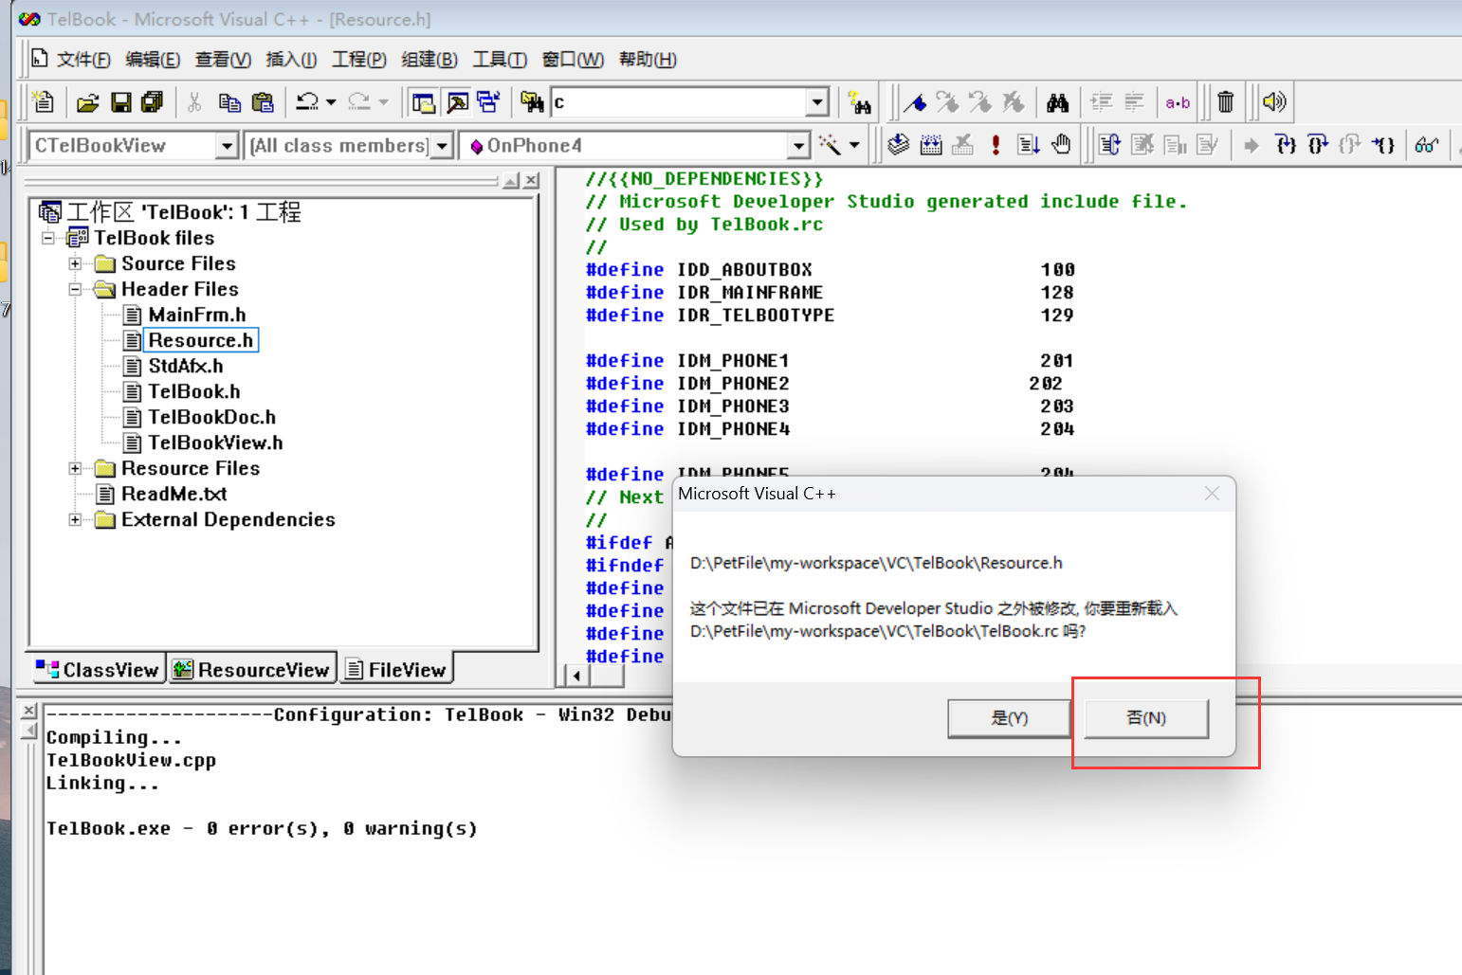Click the Find in Files icon
1462x975 pixels.
[x=533, y=102]
